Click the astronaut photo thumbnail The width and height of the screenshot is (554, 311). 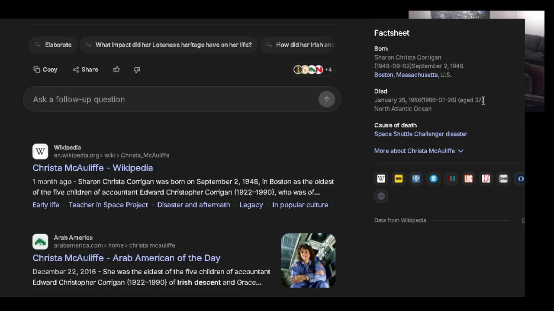coord(308,260)
